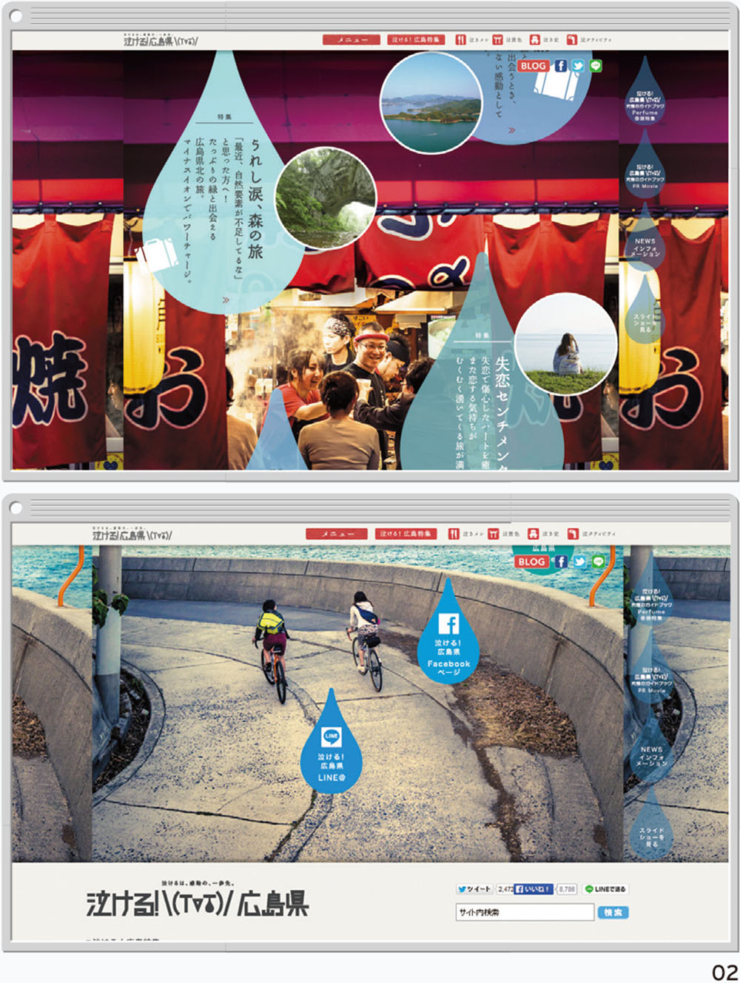This screenshot has width=740, height=983.
Task: Click the blue 検索 search button
Action: tap(613, 913)
